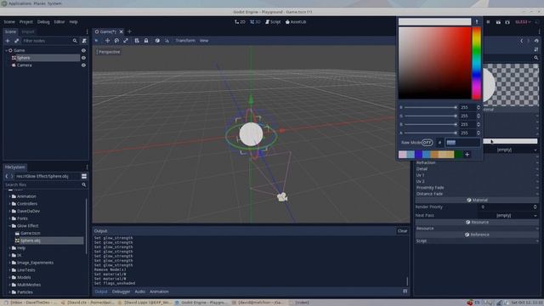Go back in FileSystem path history
Screen dimensions: 544x306
click(7, 176)
